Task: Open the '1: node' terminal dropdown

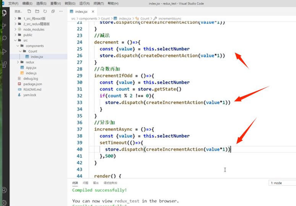Action: [x=282, y=183]
